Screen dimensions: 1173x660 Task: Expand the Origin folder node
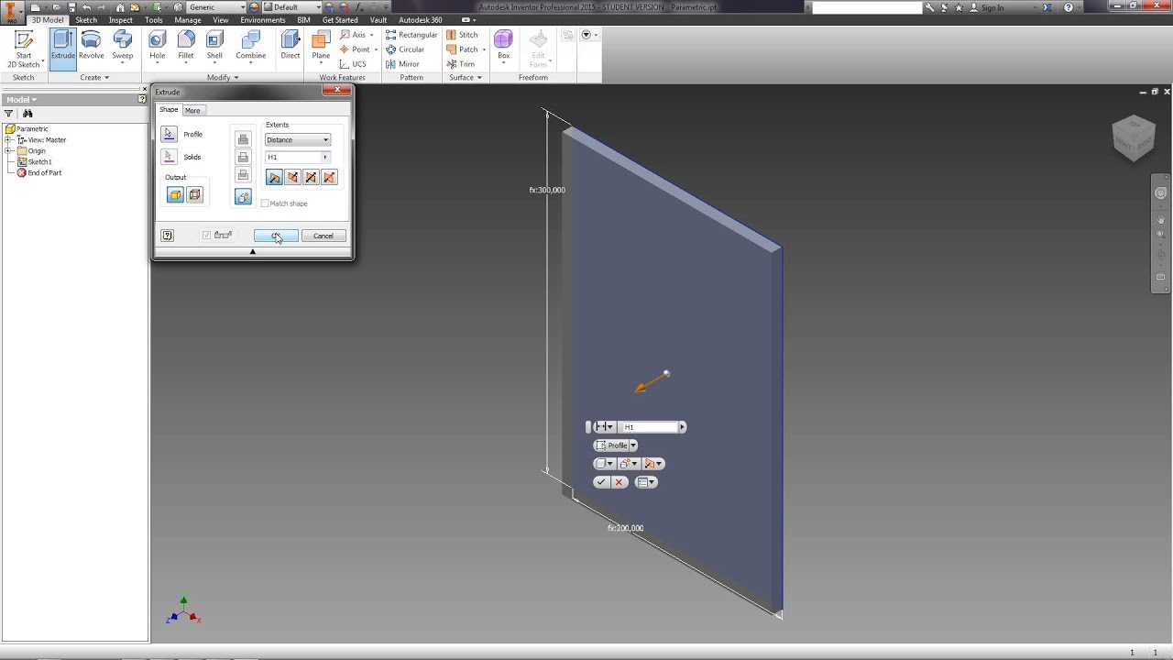[x=8, y=150]
